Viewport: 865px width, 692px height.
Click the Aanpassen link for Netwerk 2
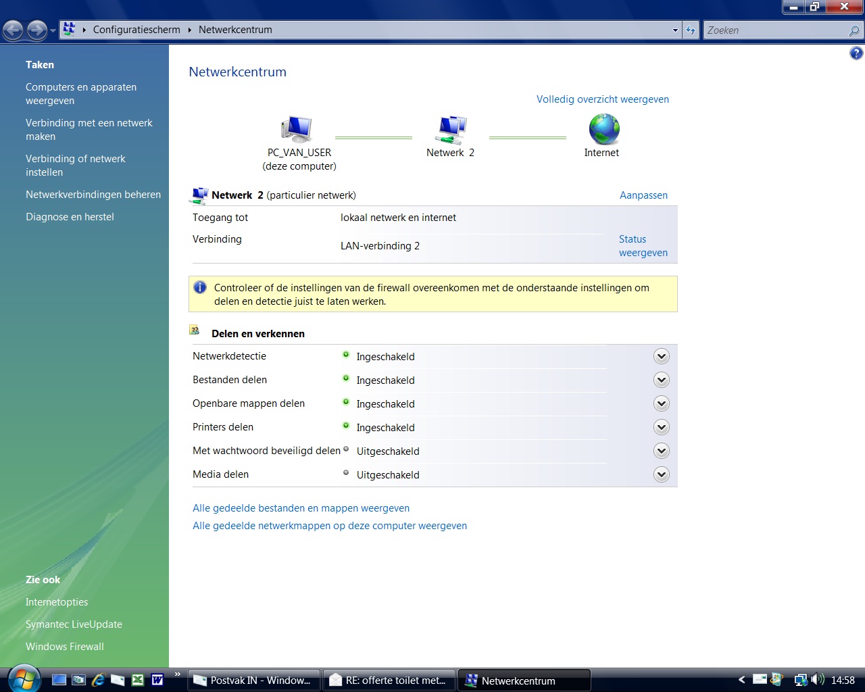coord(643,195)
